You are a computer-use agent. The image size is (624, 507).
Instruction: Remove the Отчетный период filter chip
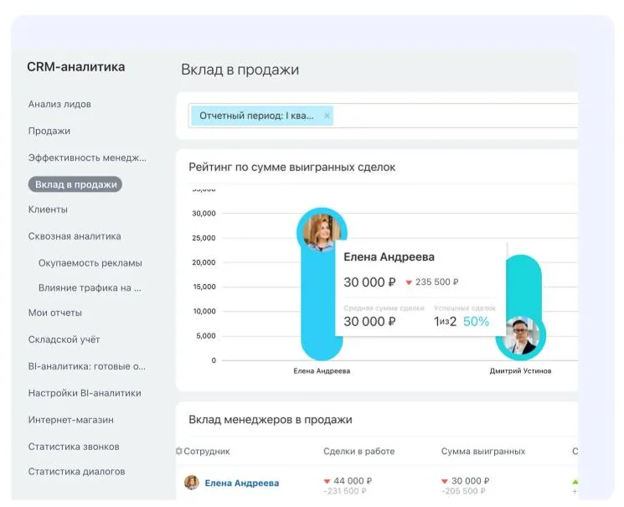tap(327, 116)
